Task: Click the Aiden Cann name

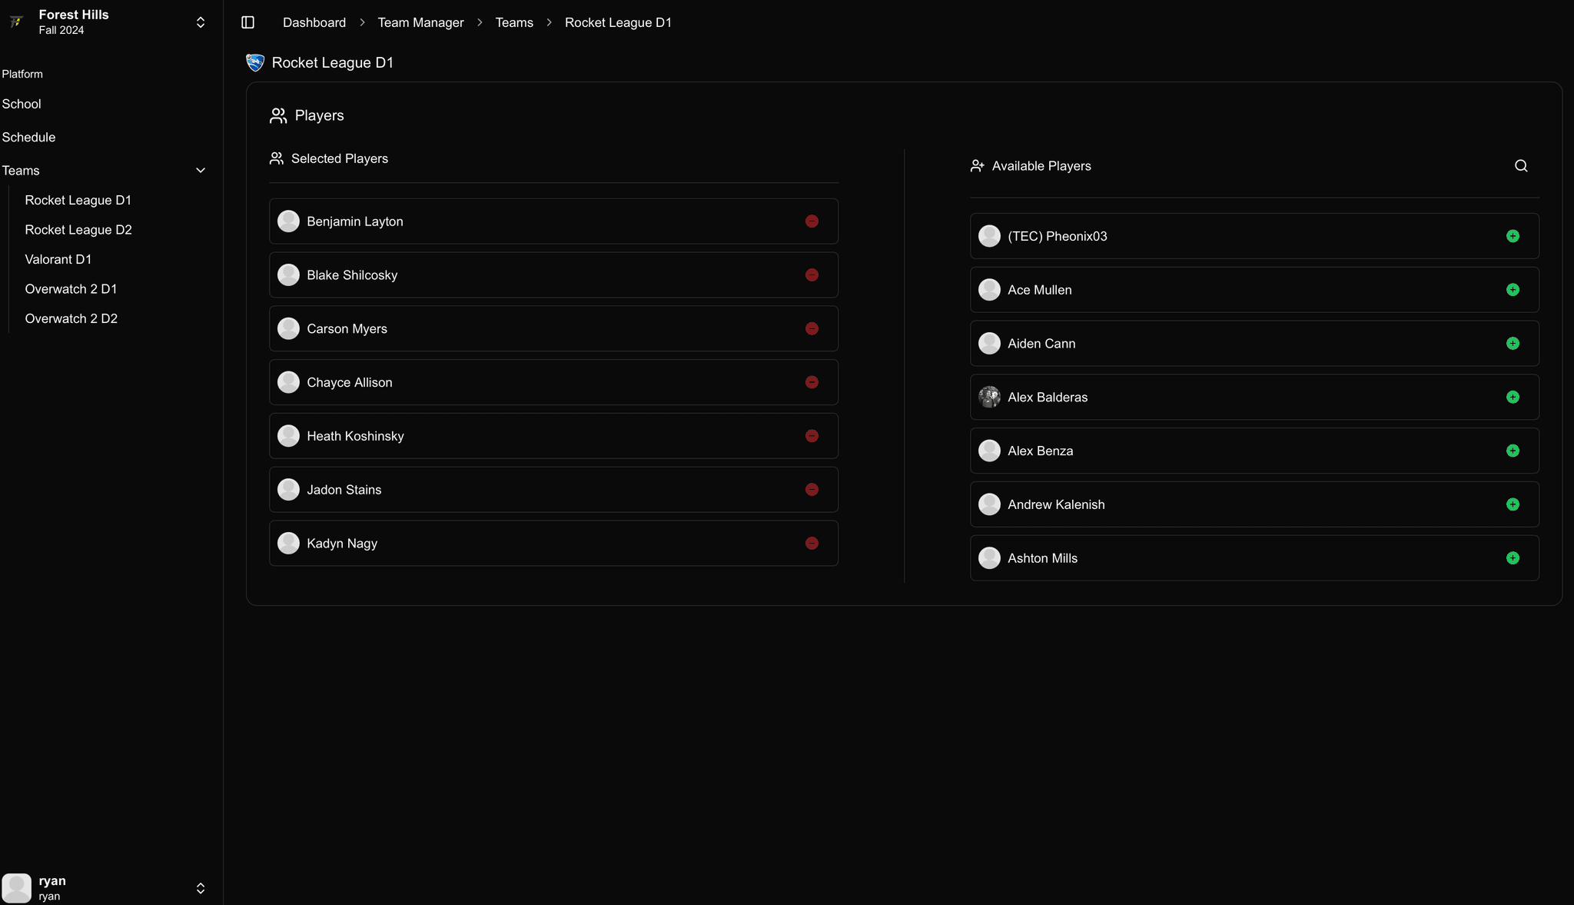Action: pyautogui.click(x=1041, y=344)
